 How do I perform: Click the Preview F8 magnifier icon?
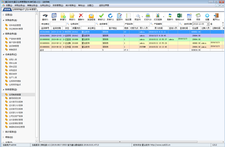tap(138, 16)
